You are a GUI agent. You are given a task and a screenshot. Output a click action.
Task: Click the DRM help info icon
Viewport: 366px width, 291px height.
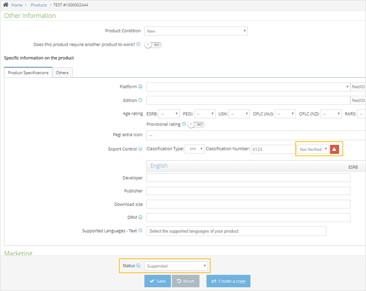[141, 217]
